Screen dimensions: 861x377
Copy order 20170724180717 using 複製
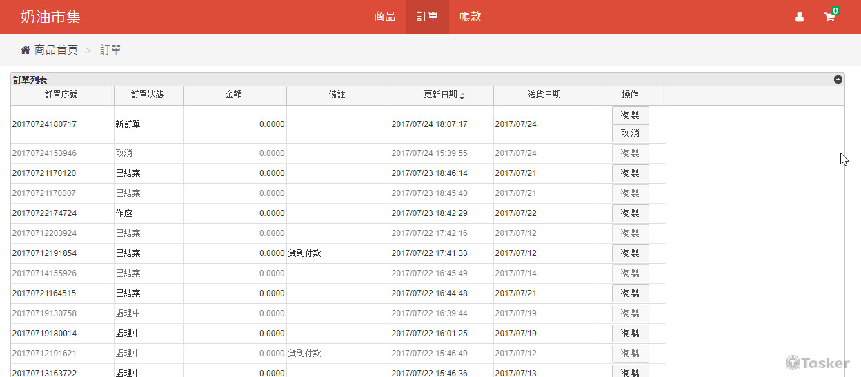(630, 115)
